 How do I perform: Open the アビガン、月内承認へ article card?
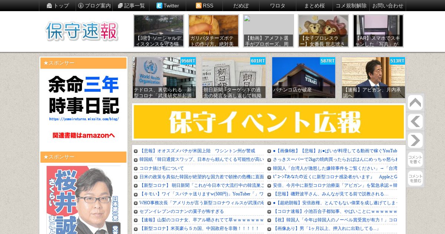(373, 78)
